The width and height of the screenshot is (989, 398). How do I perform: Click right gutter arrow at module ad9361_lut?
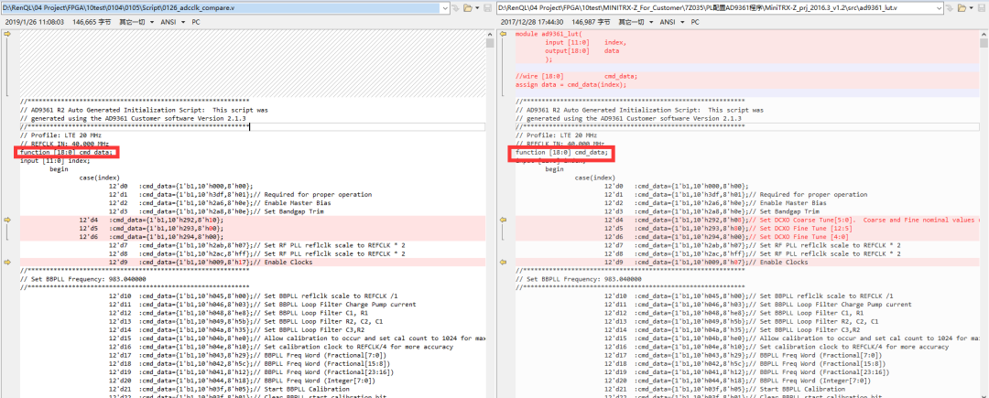504,34
